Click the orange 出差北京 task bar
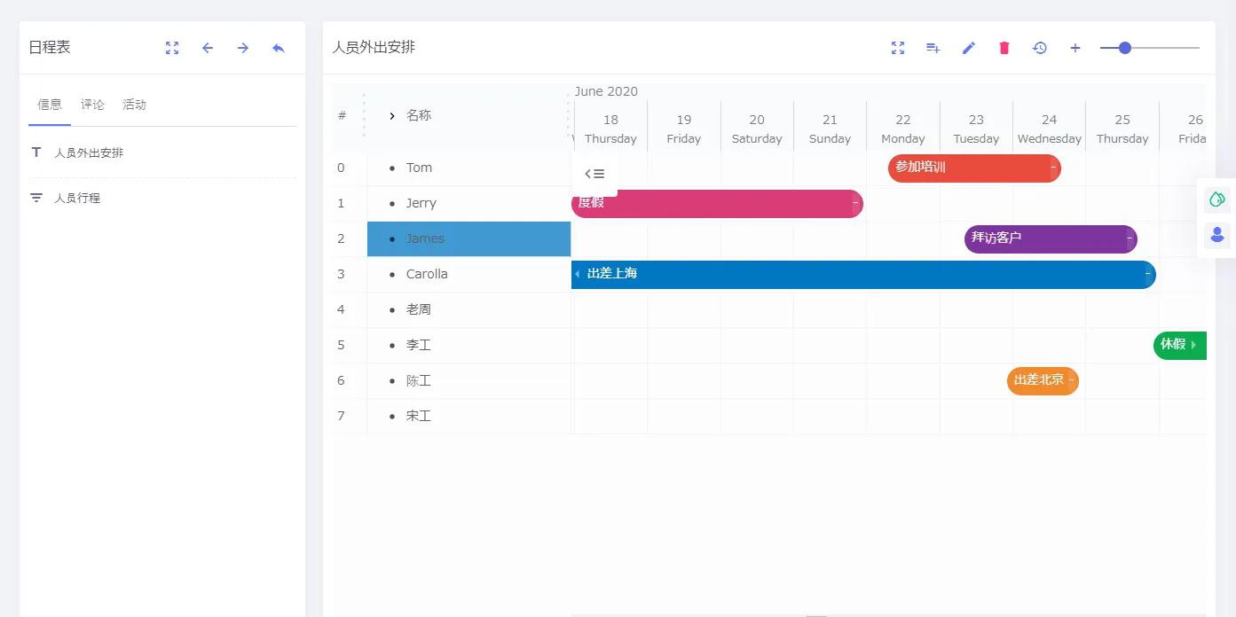 tap(1043, 380)
